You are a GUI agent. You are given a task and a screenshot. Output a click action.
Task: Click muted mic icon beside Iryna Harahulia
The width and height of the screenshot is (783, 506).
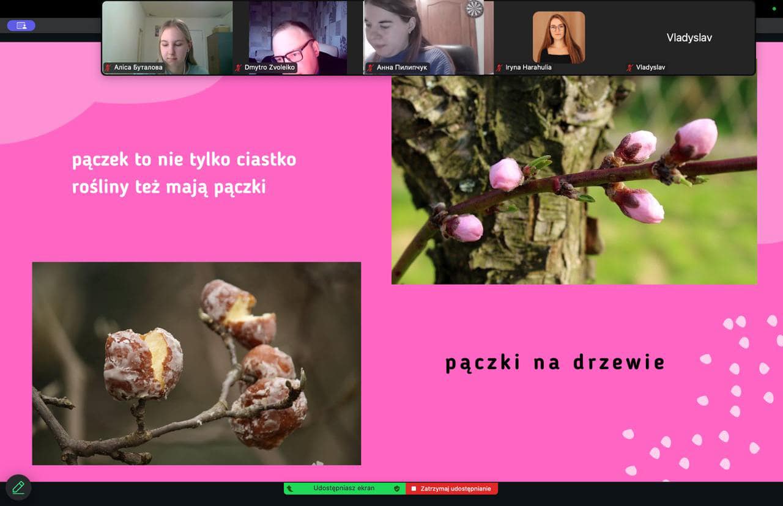point(500,67)
